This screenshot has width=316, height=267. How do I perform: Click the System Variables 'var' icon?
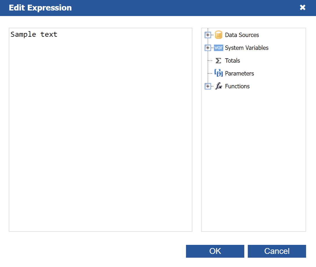218,48
